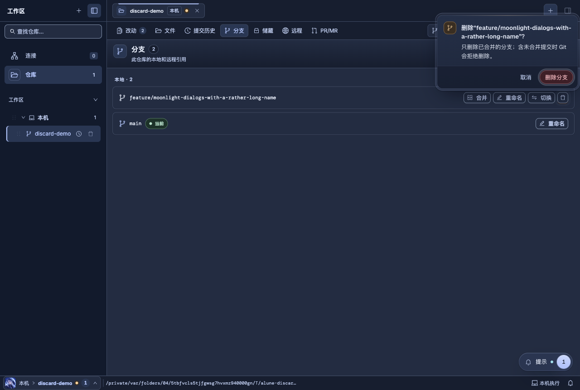Show history clock icon for discard-demo
The width and height of the screenshot is (580, 390).
pos(79,134)
